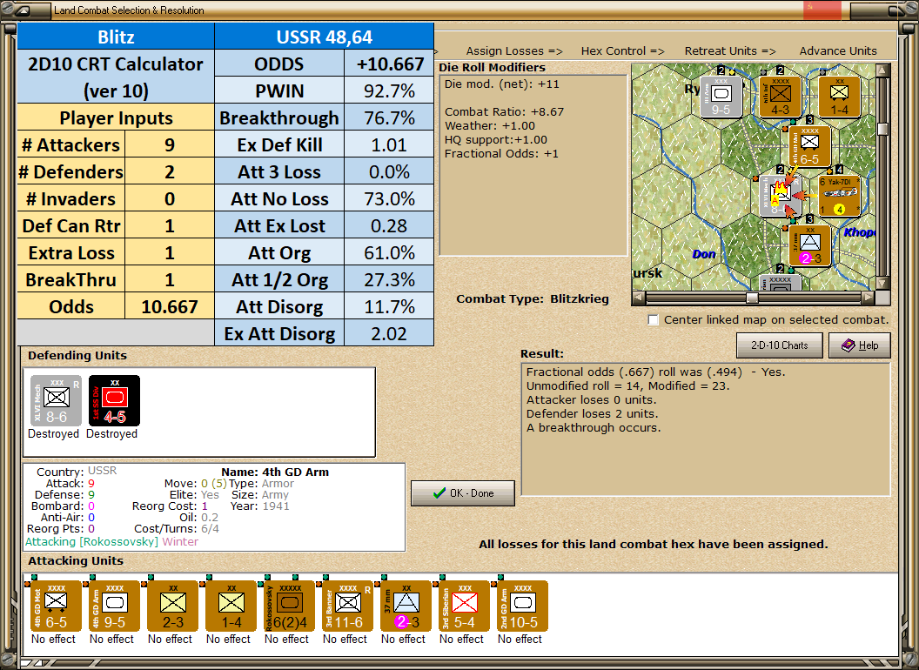
Task: Click the Attacking [Rokossovsky] status text
Action: click(x=91, y=541)
